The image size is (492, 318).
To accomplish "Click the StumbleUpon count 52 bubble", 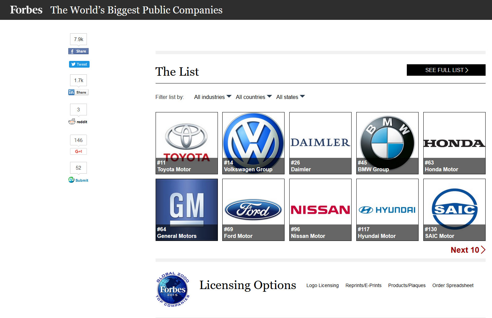I will pyautogui.click(x=78, y=168).
